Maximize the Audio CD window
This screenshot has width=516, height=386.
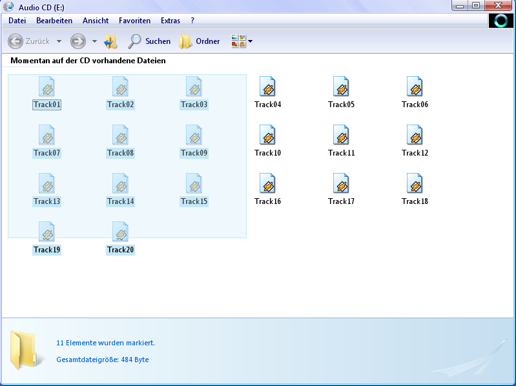pyautogui.click(x=476, y=6)
